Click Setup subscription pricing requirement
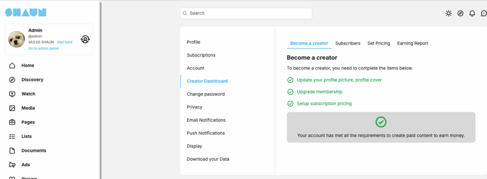Screen dimensions: 487x179 tap(324, 104)
